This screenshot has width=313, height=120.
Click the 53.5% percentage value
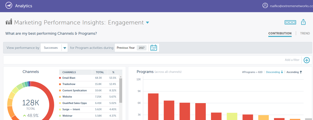[x=113, y=78]
